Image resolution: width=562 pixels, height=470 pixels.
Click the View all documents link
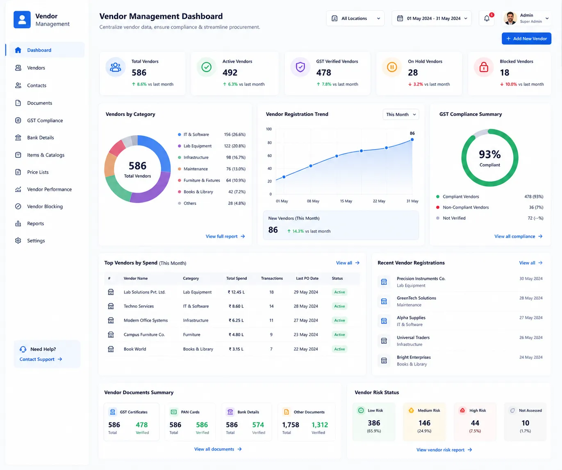[x=218, y=450]
